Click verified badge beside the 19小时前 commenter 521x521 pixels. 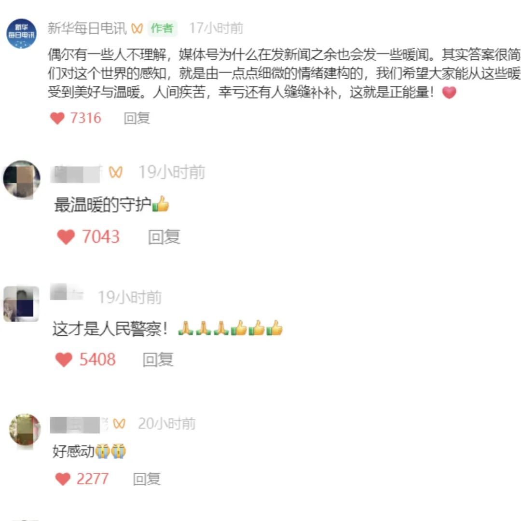point(116,172)
